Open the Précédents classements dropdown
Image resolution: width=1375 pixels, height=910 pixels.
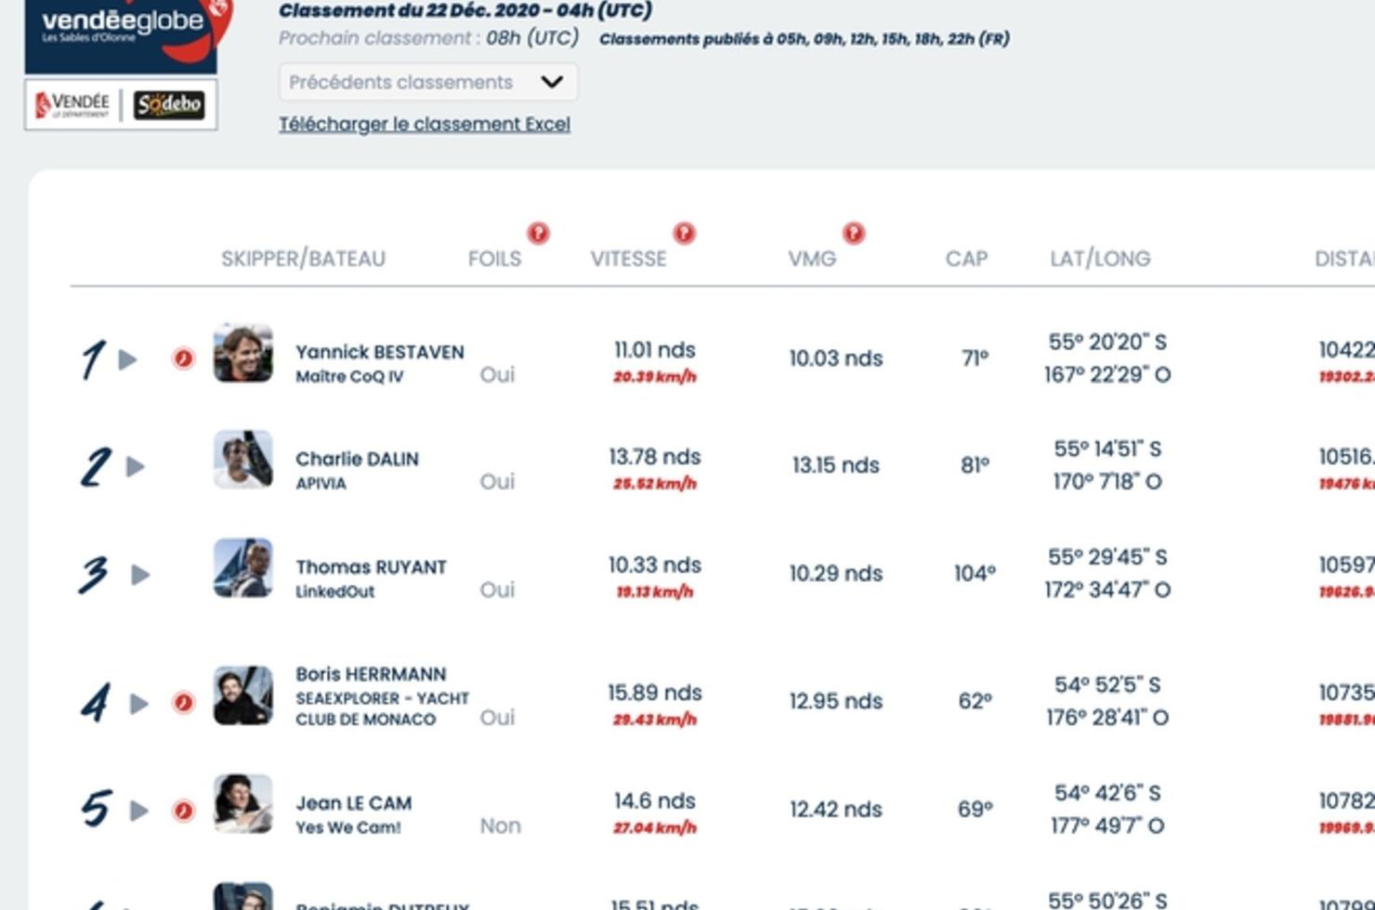(428, 82)
